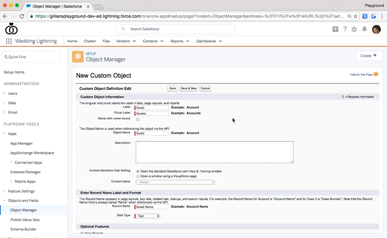Open the Data Type dropdown
Image resolution: width=387 pixels, height=238 pixels.
tap(148, 216)
